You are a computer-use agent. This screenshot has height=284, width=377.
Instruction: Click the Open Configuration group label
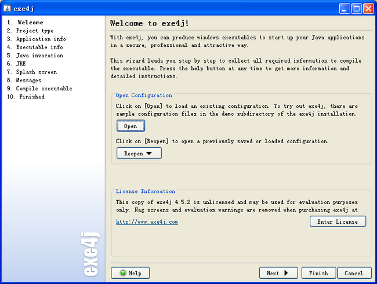(144, 96)
